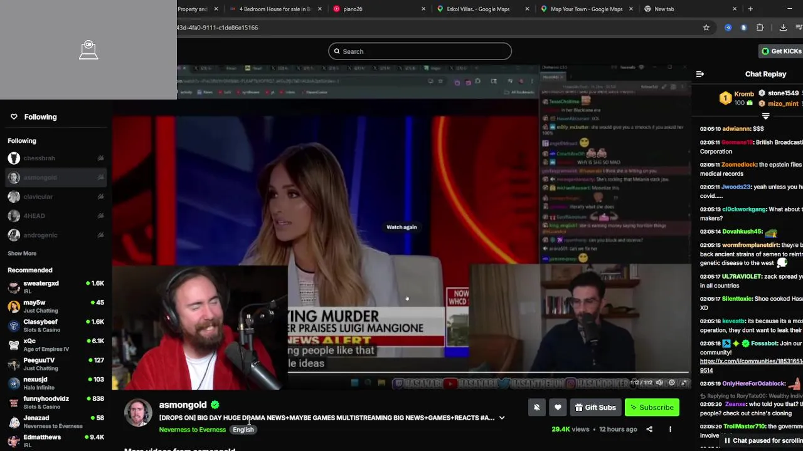Click the English language tag
The height and width of the screenshot is (451, 803).
(x=243, y=430)
